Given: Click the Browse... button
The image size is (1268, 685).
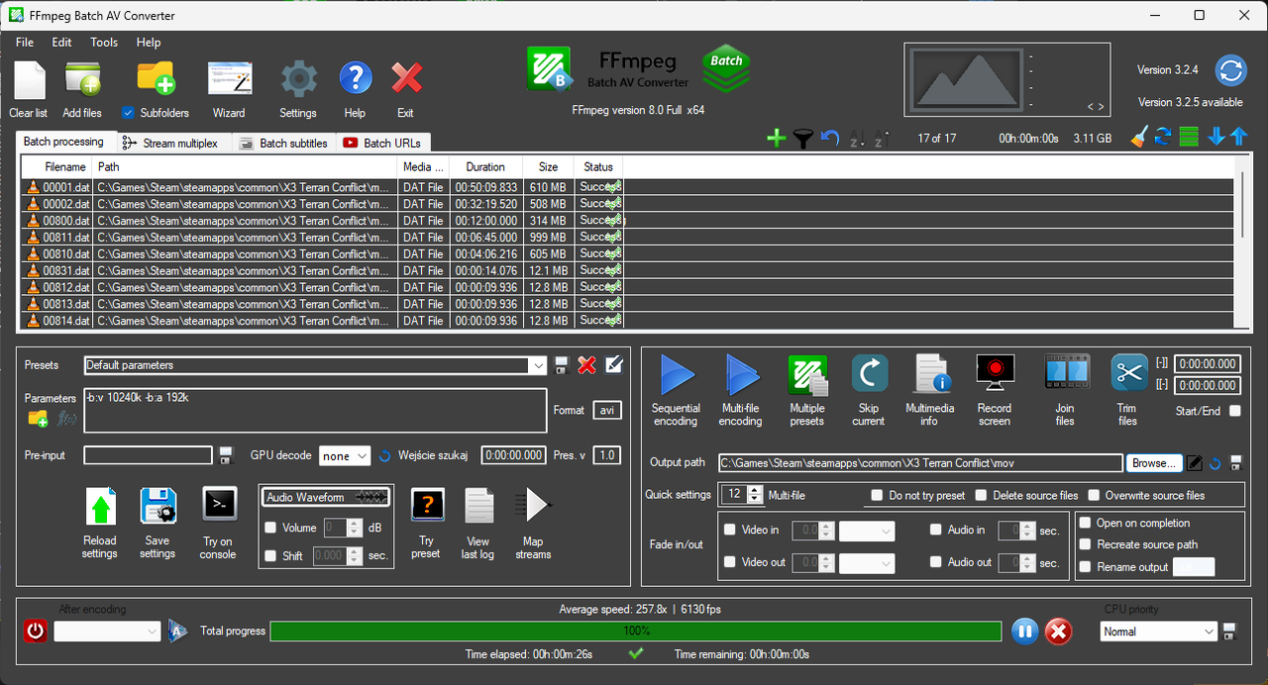Looking at the screenshot, I should click(x=1154, y=463).
